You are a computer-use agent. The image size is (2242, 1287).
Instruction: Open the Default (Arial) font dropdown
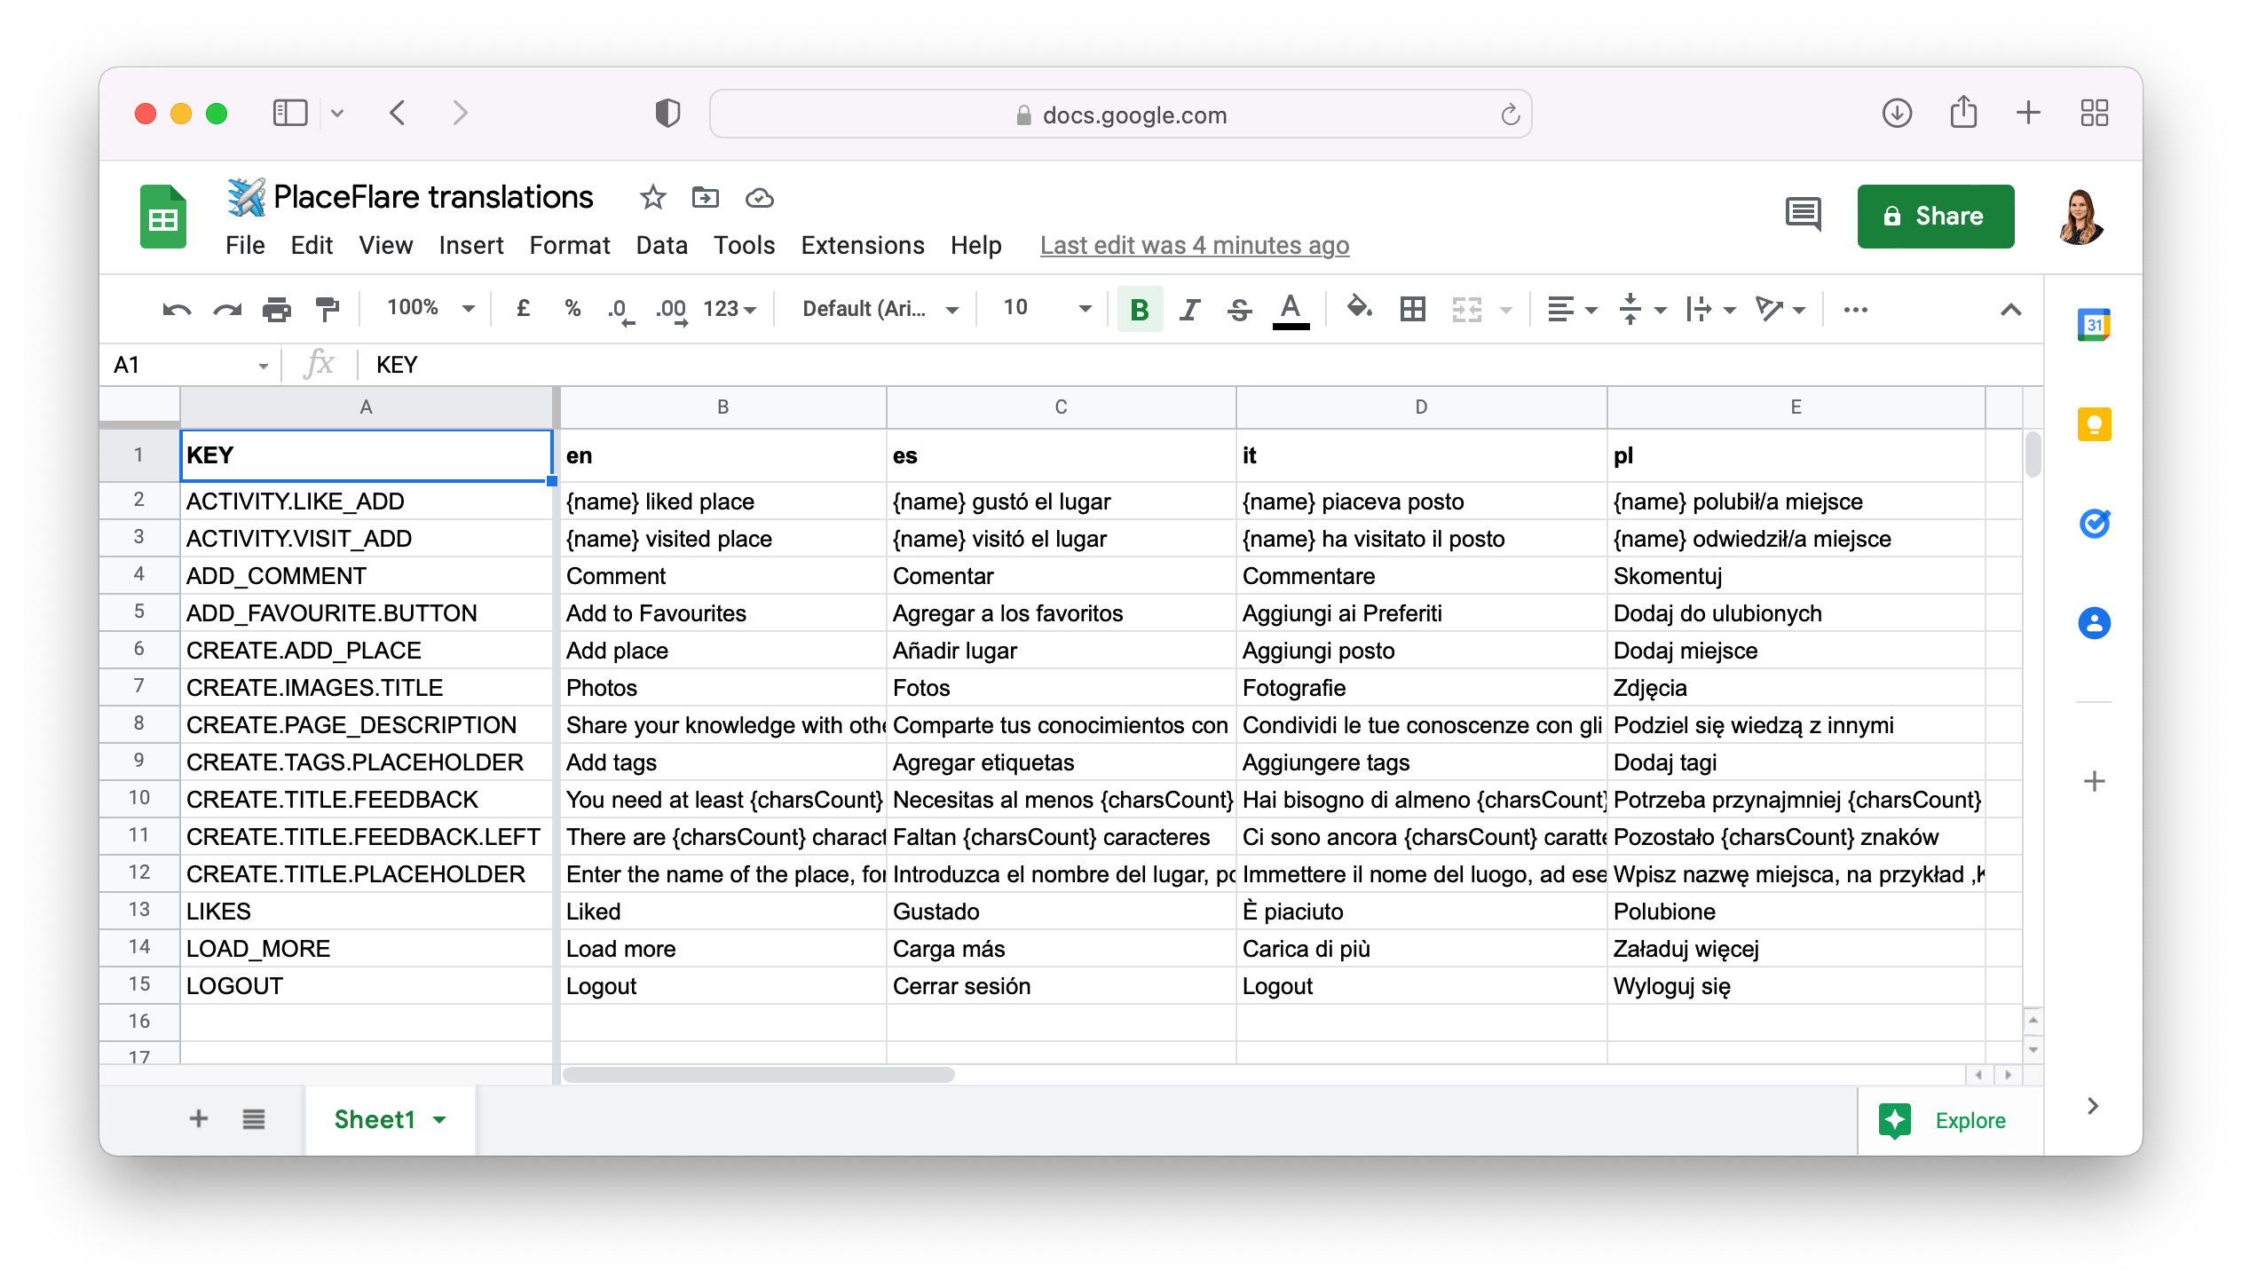point(880,309)
